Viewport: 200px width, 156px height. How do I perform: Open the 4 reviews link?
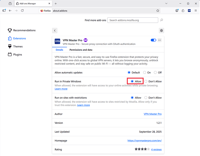pos(156,149)
